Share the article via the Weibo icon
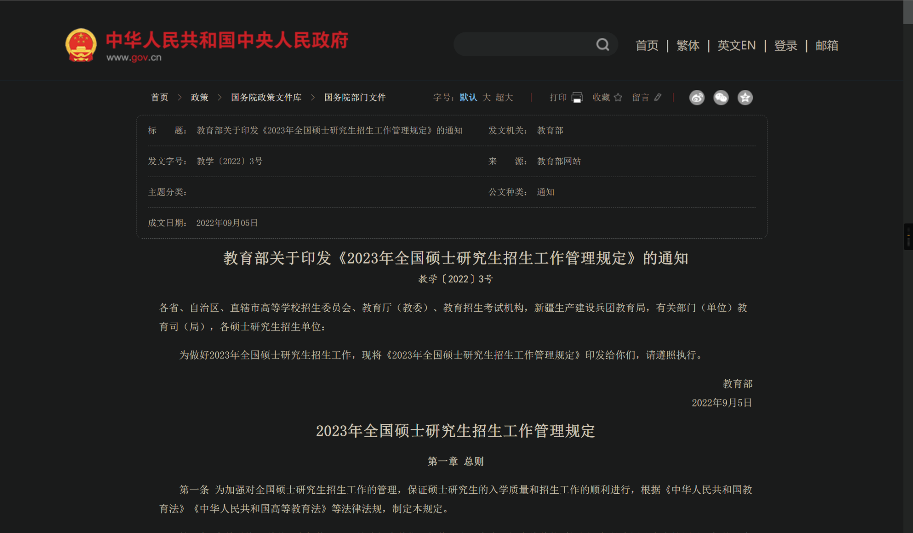This screenshot has width=913, height=533. pyautogui.click(x=696, y=97)
